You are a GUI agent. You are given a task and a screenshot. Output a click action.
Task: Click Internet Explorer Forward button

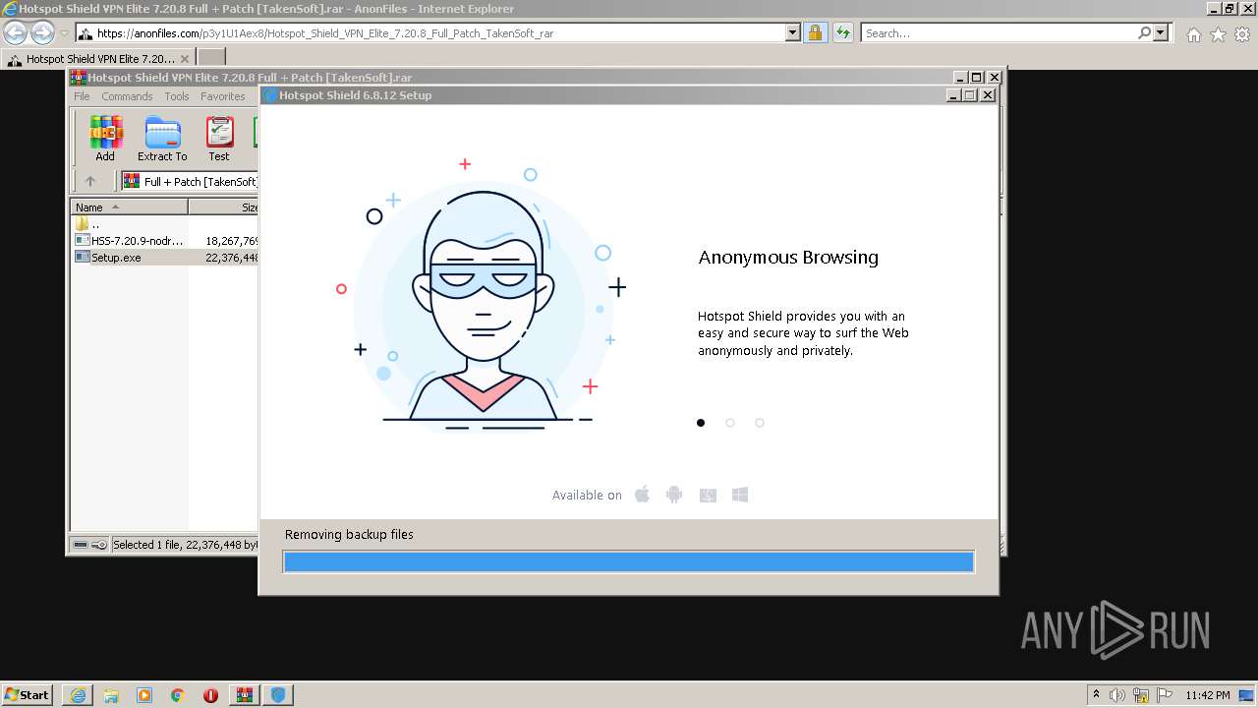42,32
